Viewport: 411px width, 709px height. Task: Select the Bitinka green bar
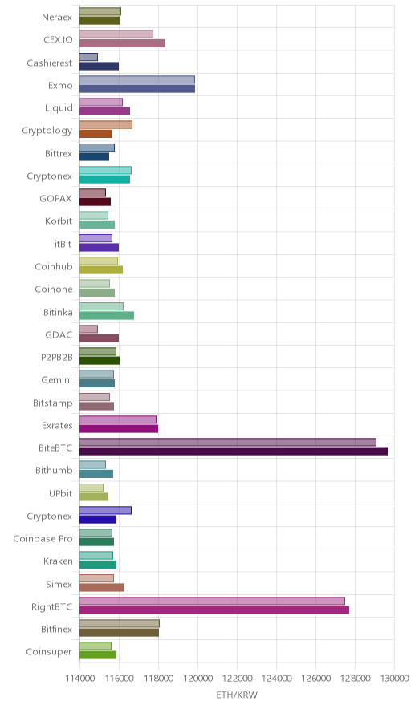point(107,316)
